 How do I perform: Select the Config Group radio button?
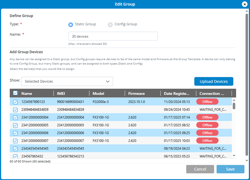click(x=110, y=25)
